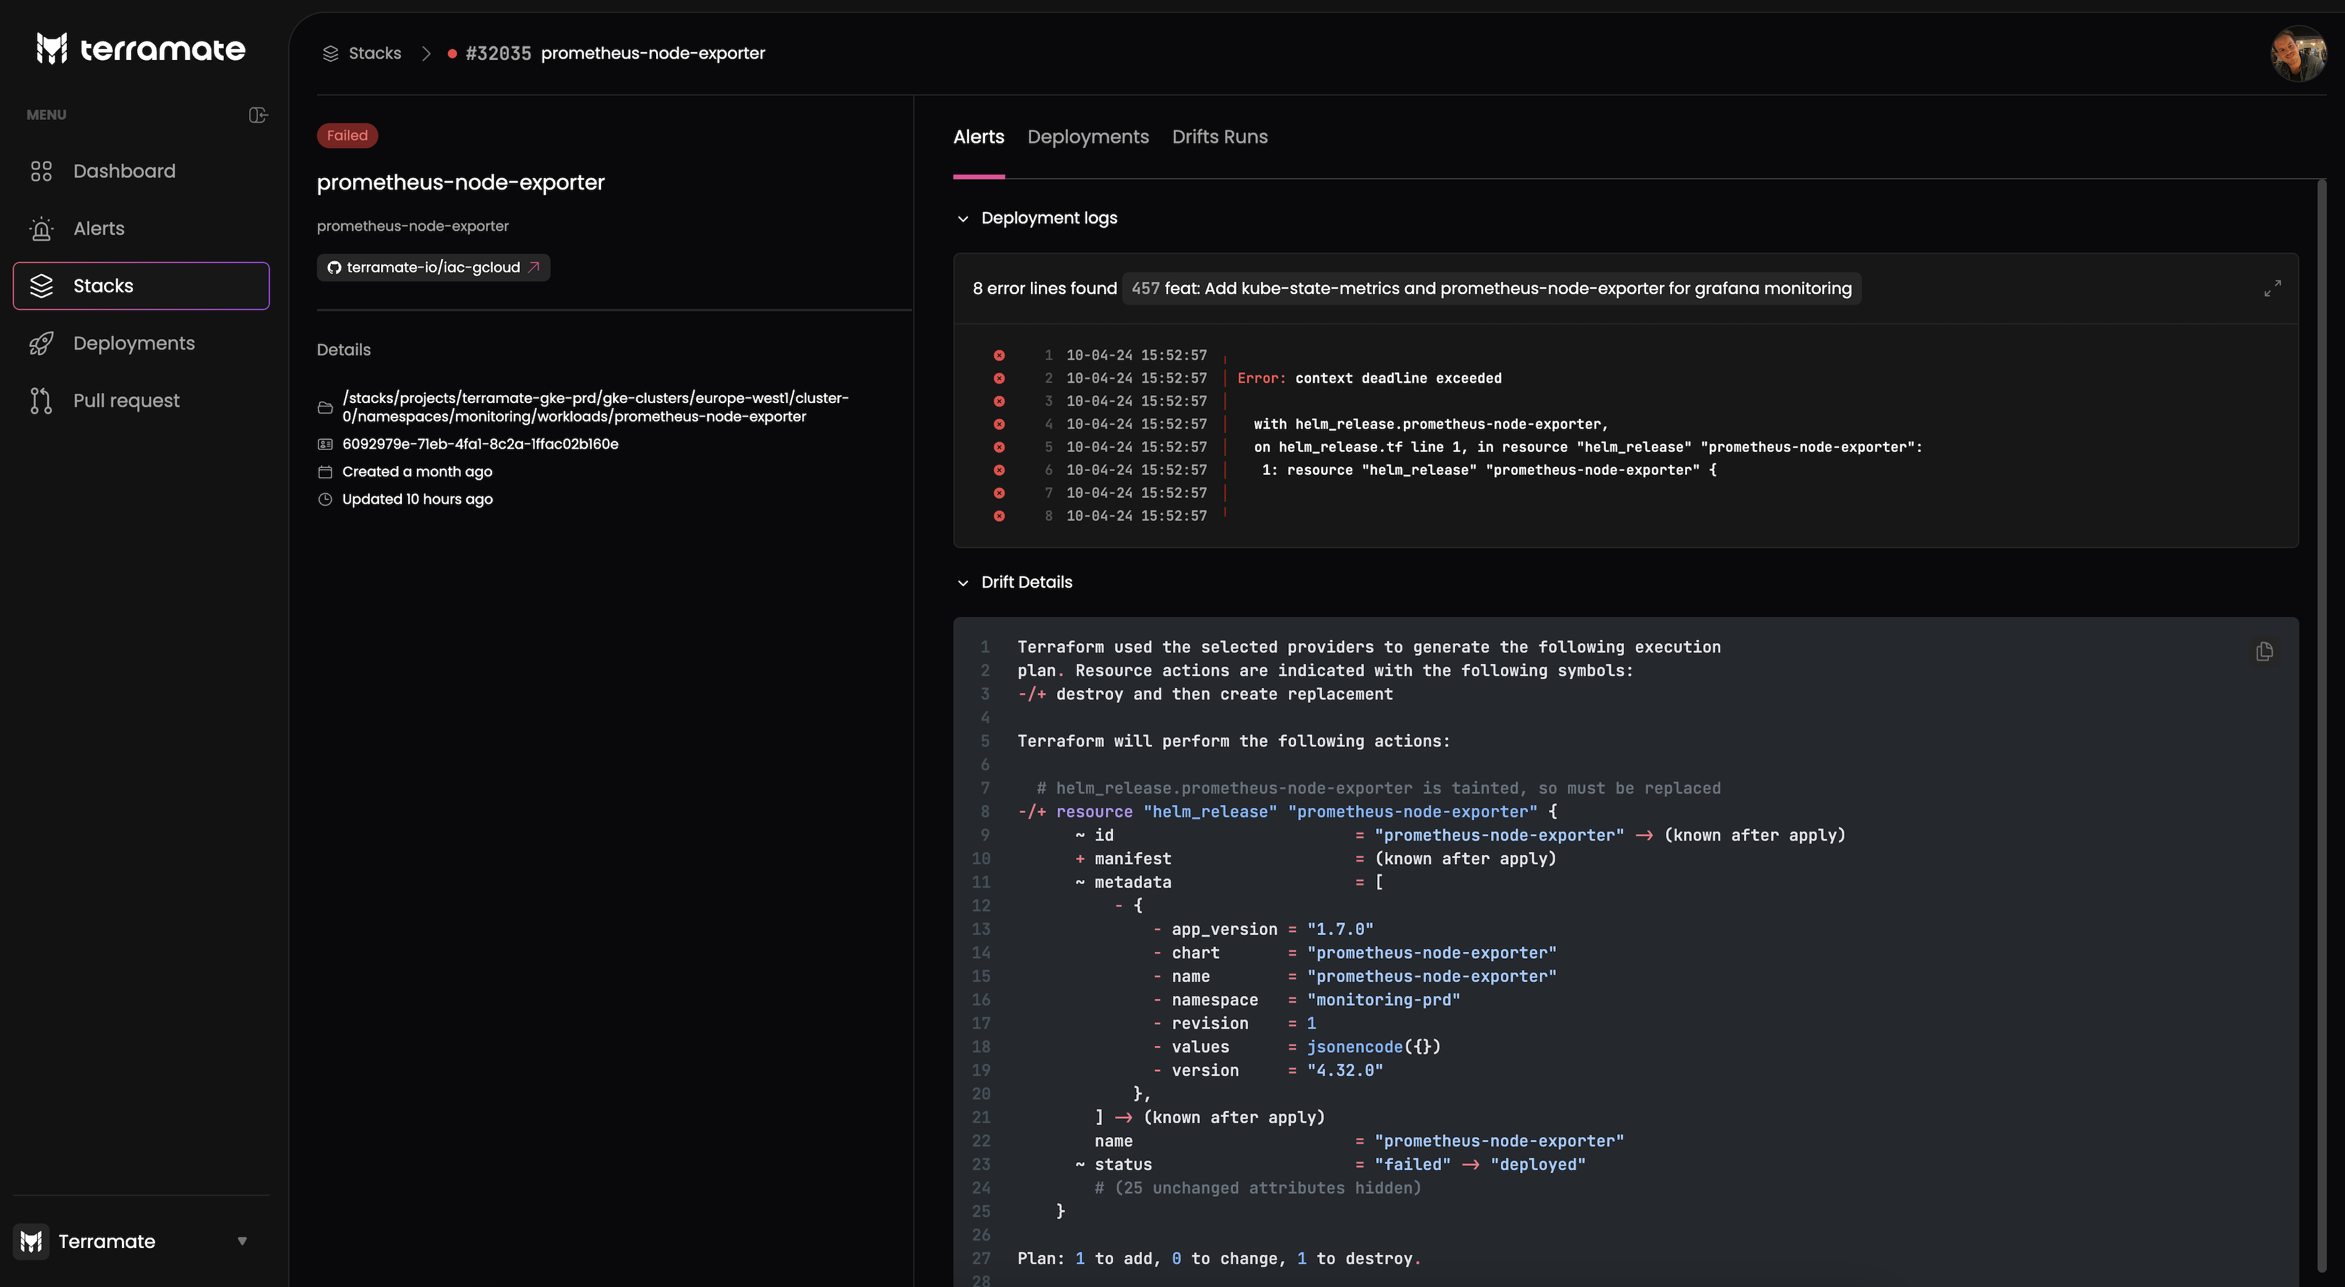The height and width of the screenshot is (1287, 2345).
Task: Click the error marker on log line 2
Action: click(x=999, y=379)
